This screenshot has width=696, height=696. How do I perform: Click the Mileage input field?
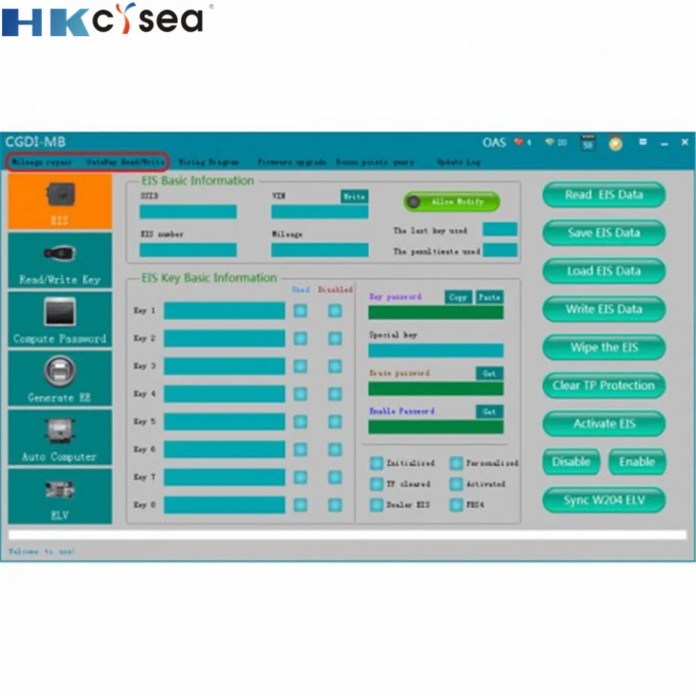[x=320, y=250]
